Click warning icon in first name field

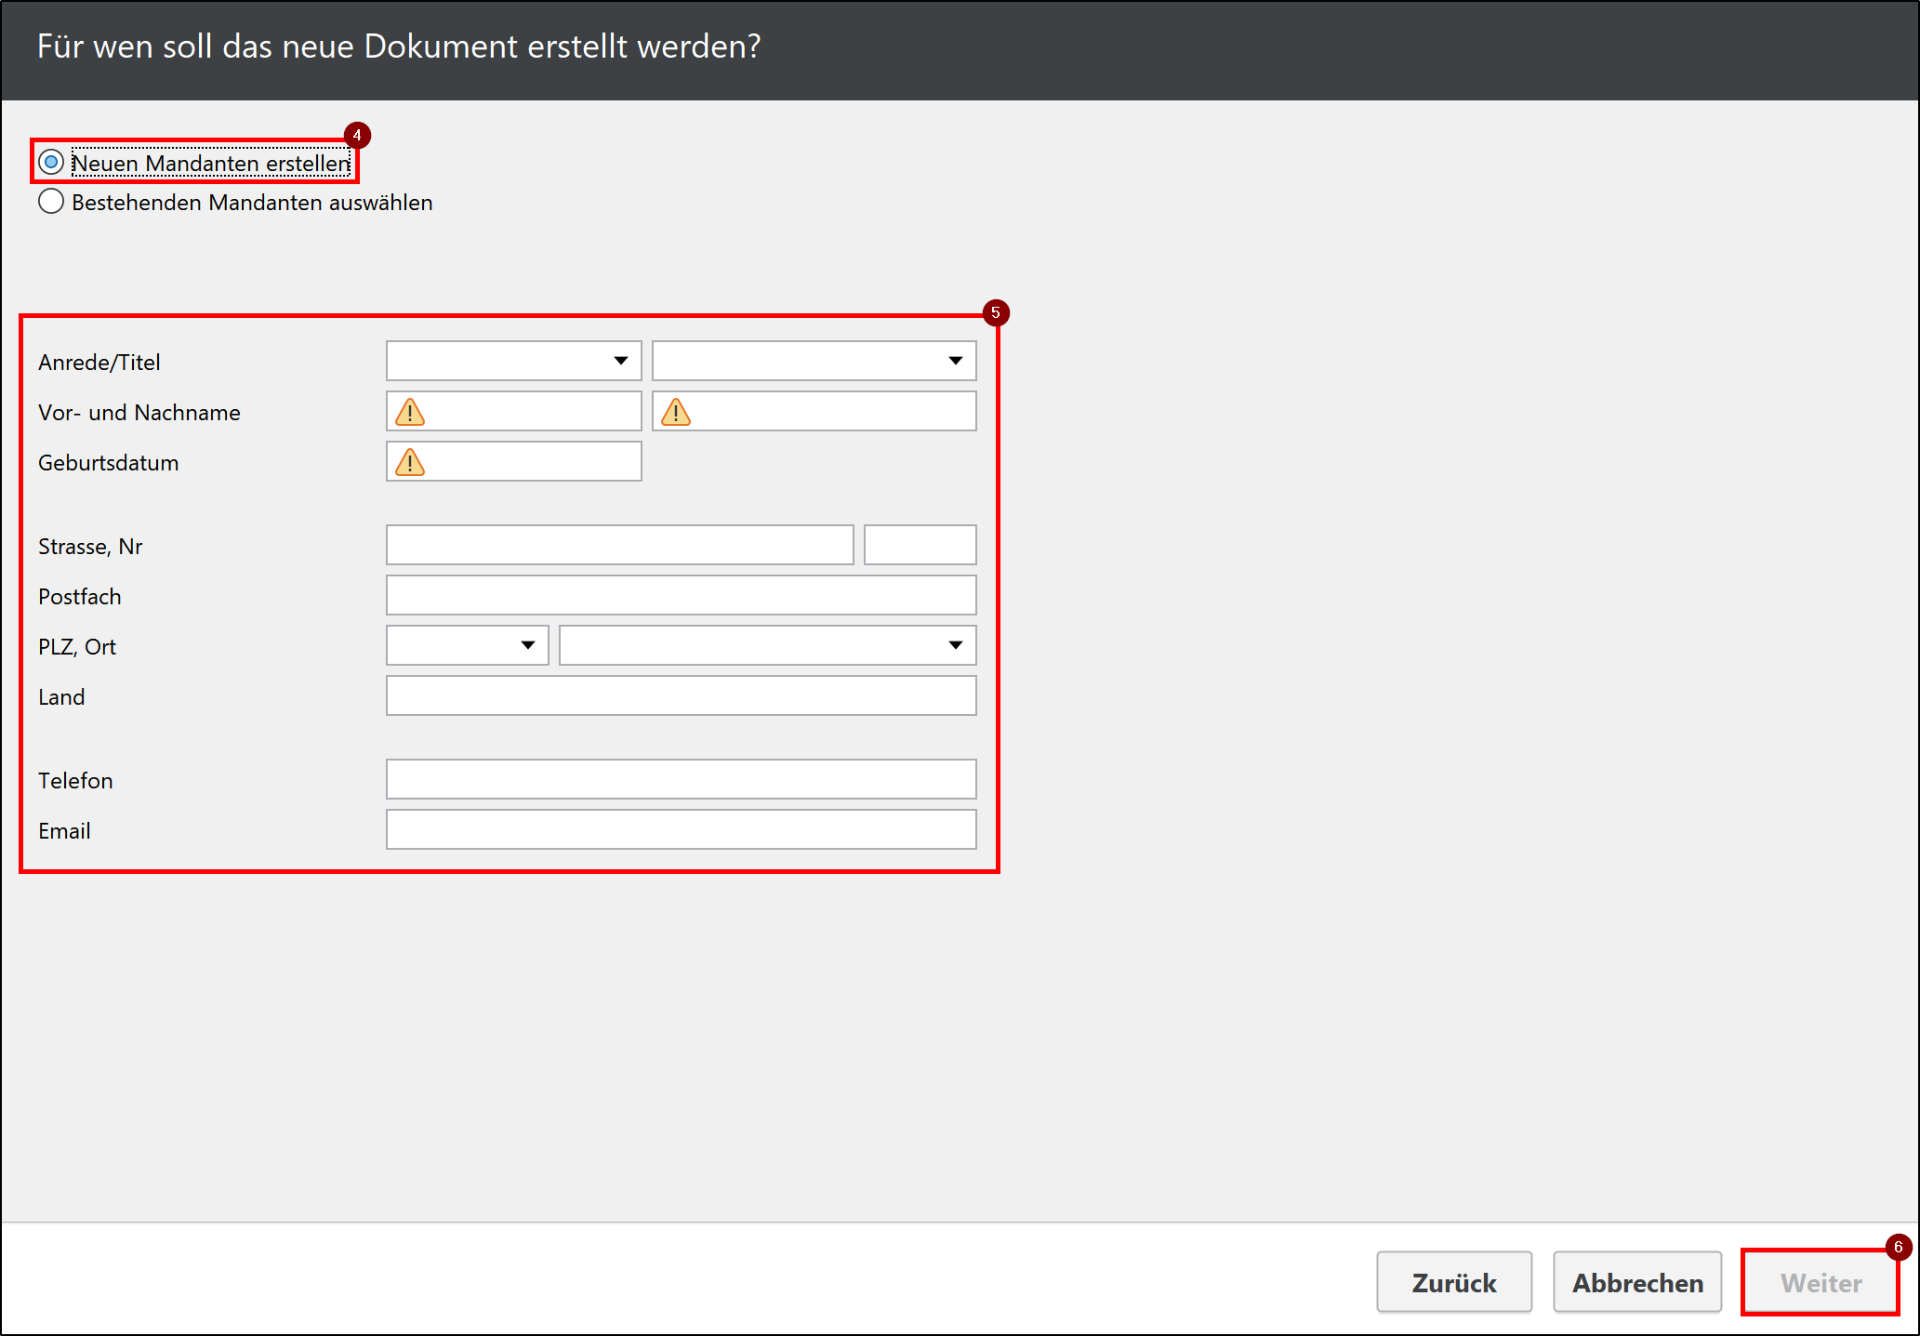pyautogui.click(x=410, y=412)
